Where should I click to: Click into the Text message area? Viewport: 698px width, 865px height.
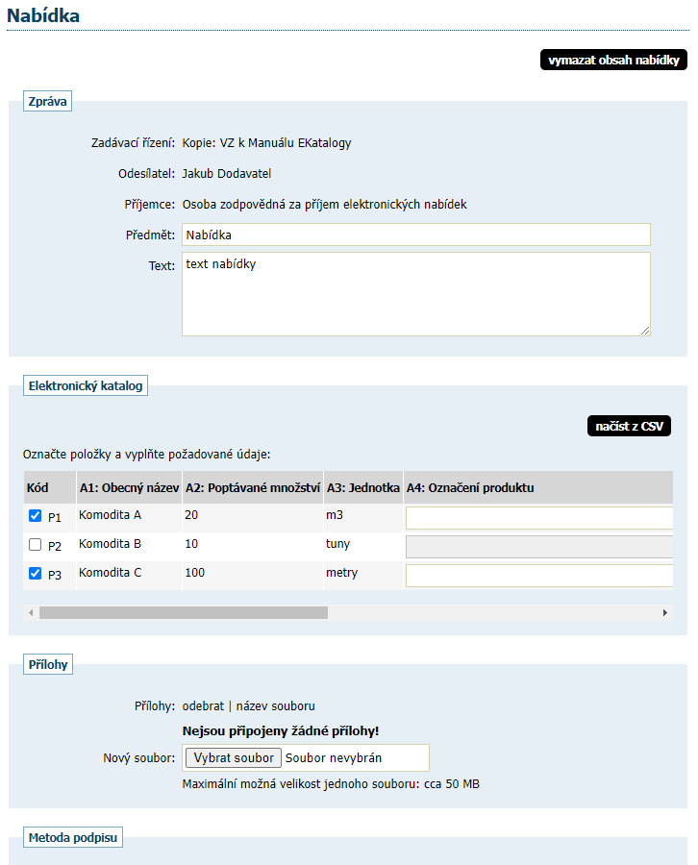[x=415, y=293]
